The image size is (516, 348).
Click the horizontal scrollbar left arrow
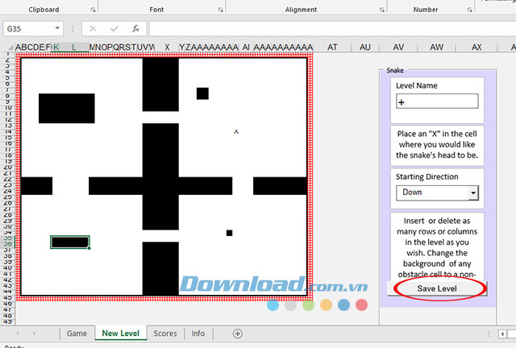(x=502, y=333)
